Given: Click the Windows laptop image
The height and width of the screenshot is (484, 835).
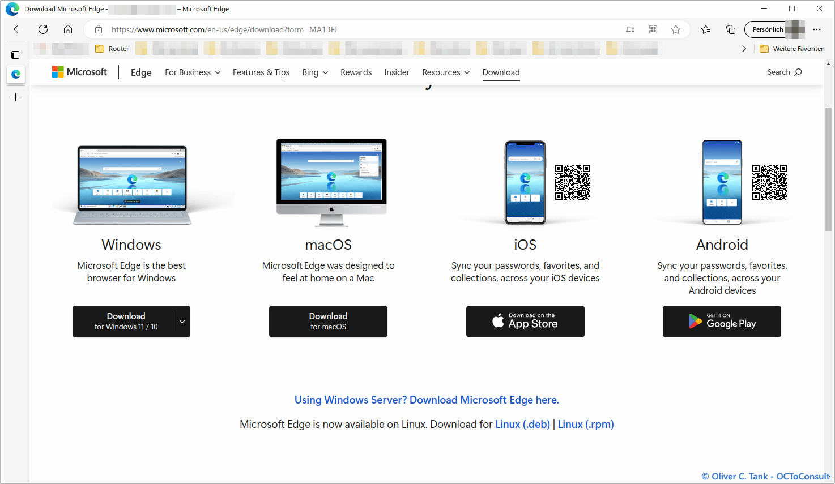Looking at the screenshot, I should [132, 185].
